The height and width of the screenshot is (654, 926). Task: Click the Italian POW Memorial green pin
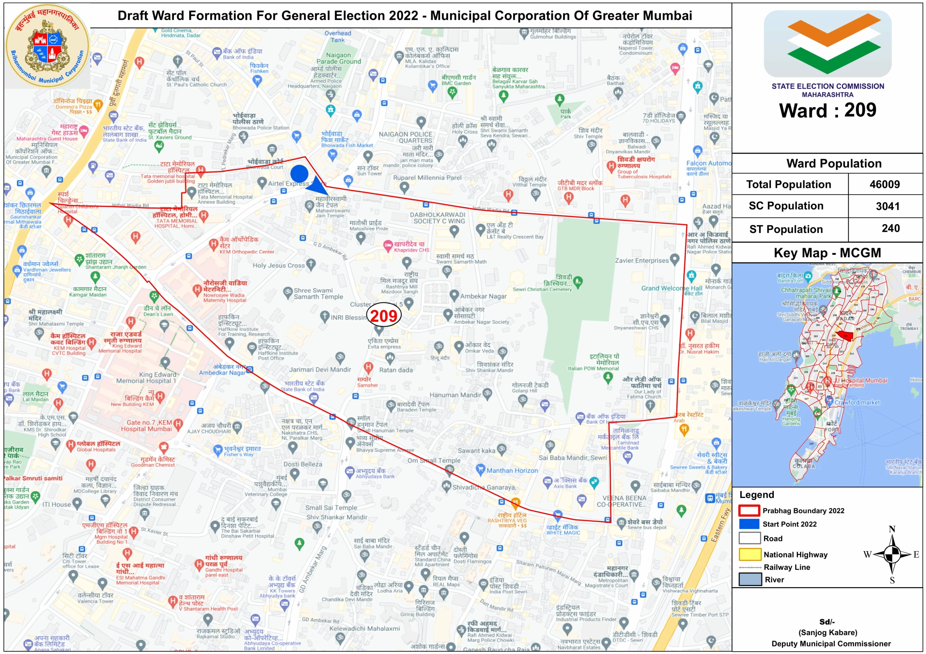coord(608,377)
